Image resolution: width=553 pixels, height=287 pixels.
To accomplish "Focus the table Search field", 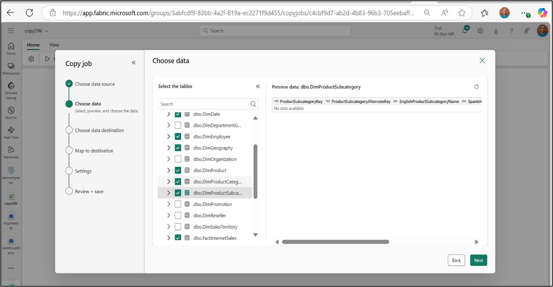I will (x=208, y=104).
